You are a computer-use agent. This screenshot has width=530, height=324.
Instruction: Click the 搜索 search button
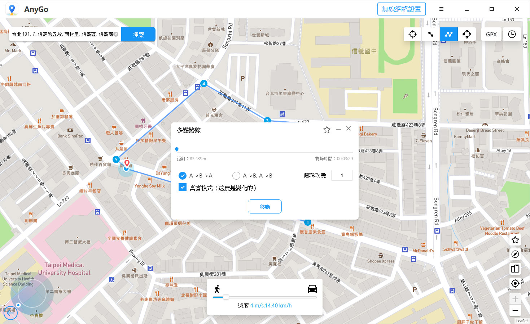coord(138,34)
